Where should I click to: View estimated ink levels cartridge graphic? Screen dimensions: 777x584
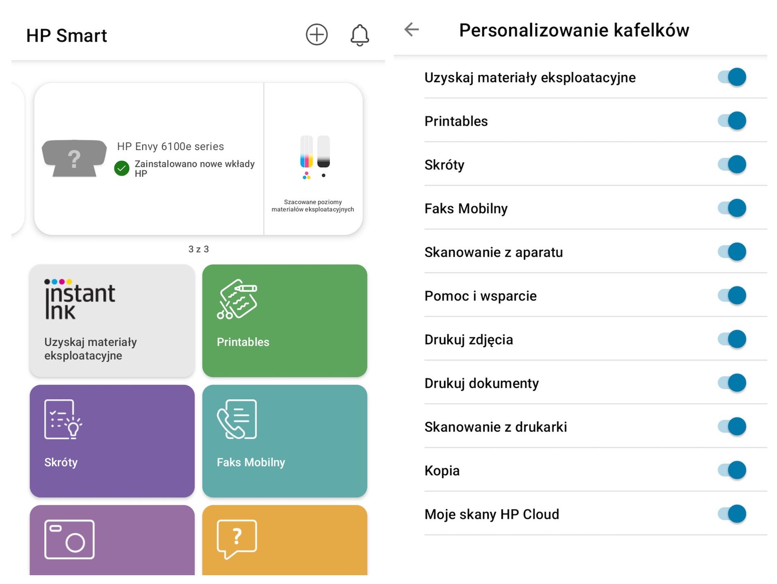tap(315, 157)
